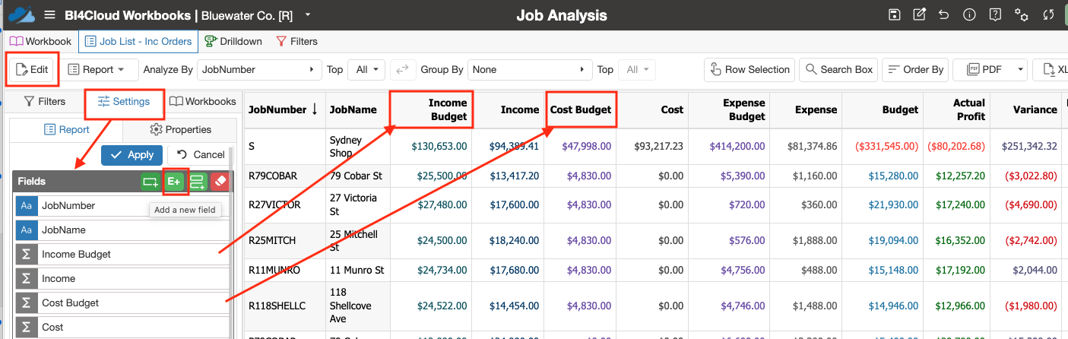The image size is (1068, 339).
Task: Click the edit pencil icon in the header
Action: [x=919, y=14]
